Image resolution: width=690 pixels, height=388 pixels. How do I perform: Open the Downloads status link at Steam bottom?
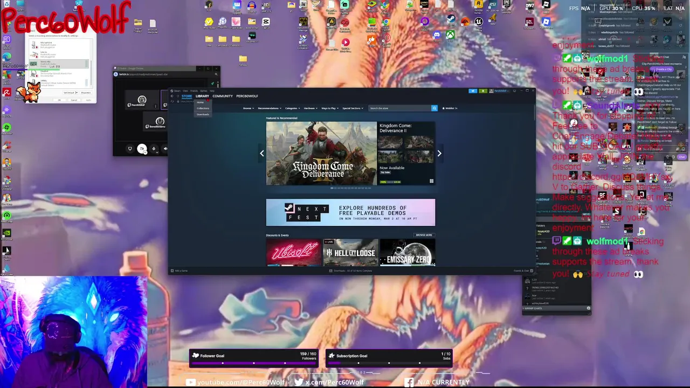(350, 271)
